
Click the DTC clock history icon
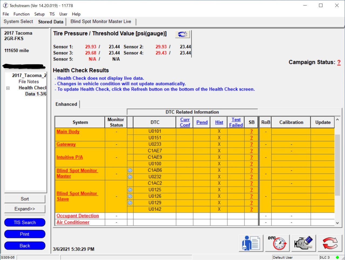tap(277, 243)
